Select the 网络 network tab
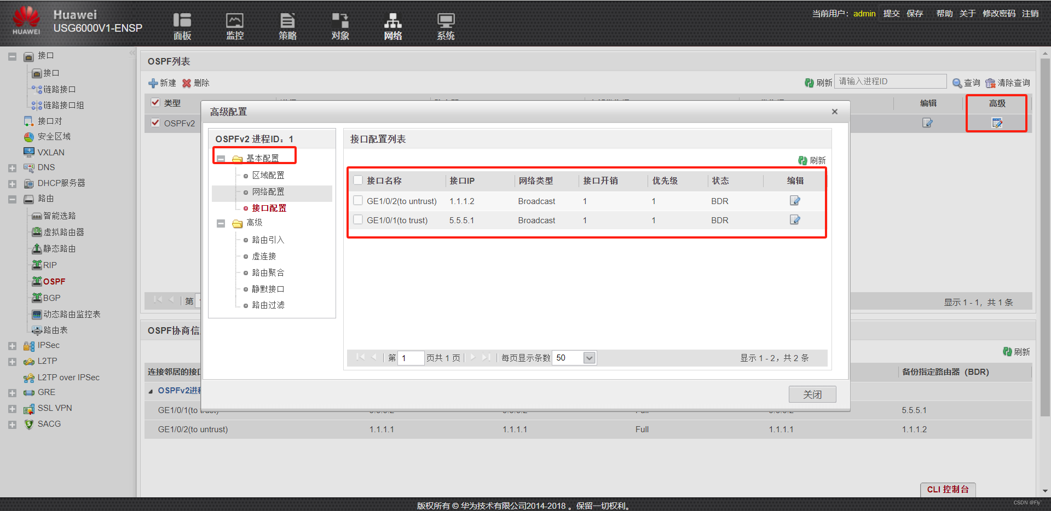Viewport: 1051px width, 511px height. pos(392,26)
